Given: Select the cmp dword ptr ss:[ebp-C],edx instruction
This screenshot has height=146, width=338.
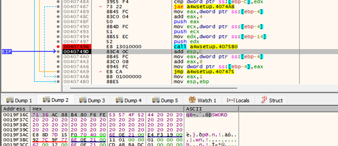Looking at the screenshot, I should tap(218, 2).
